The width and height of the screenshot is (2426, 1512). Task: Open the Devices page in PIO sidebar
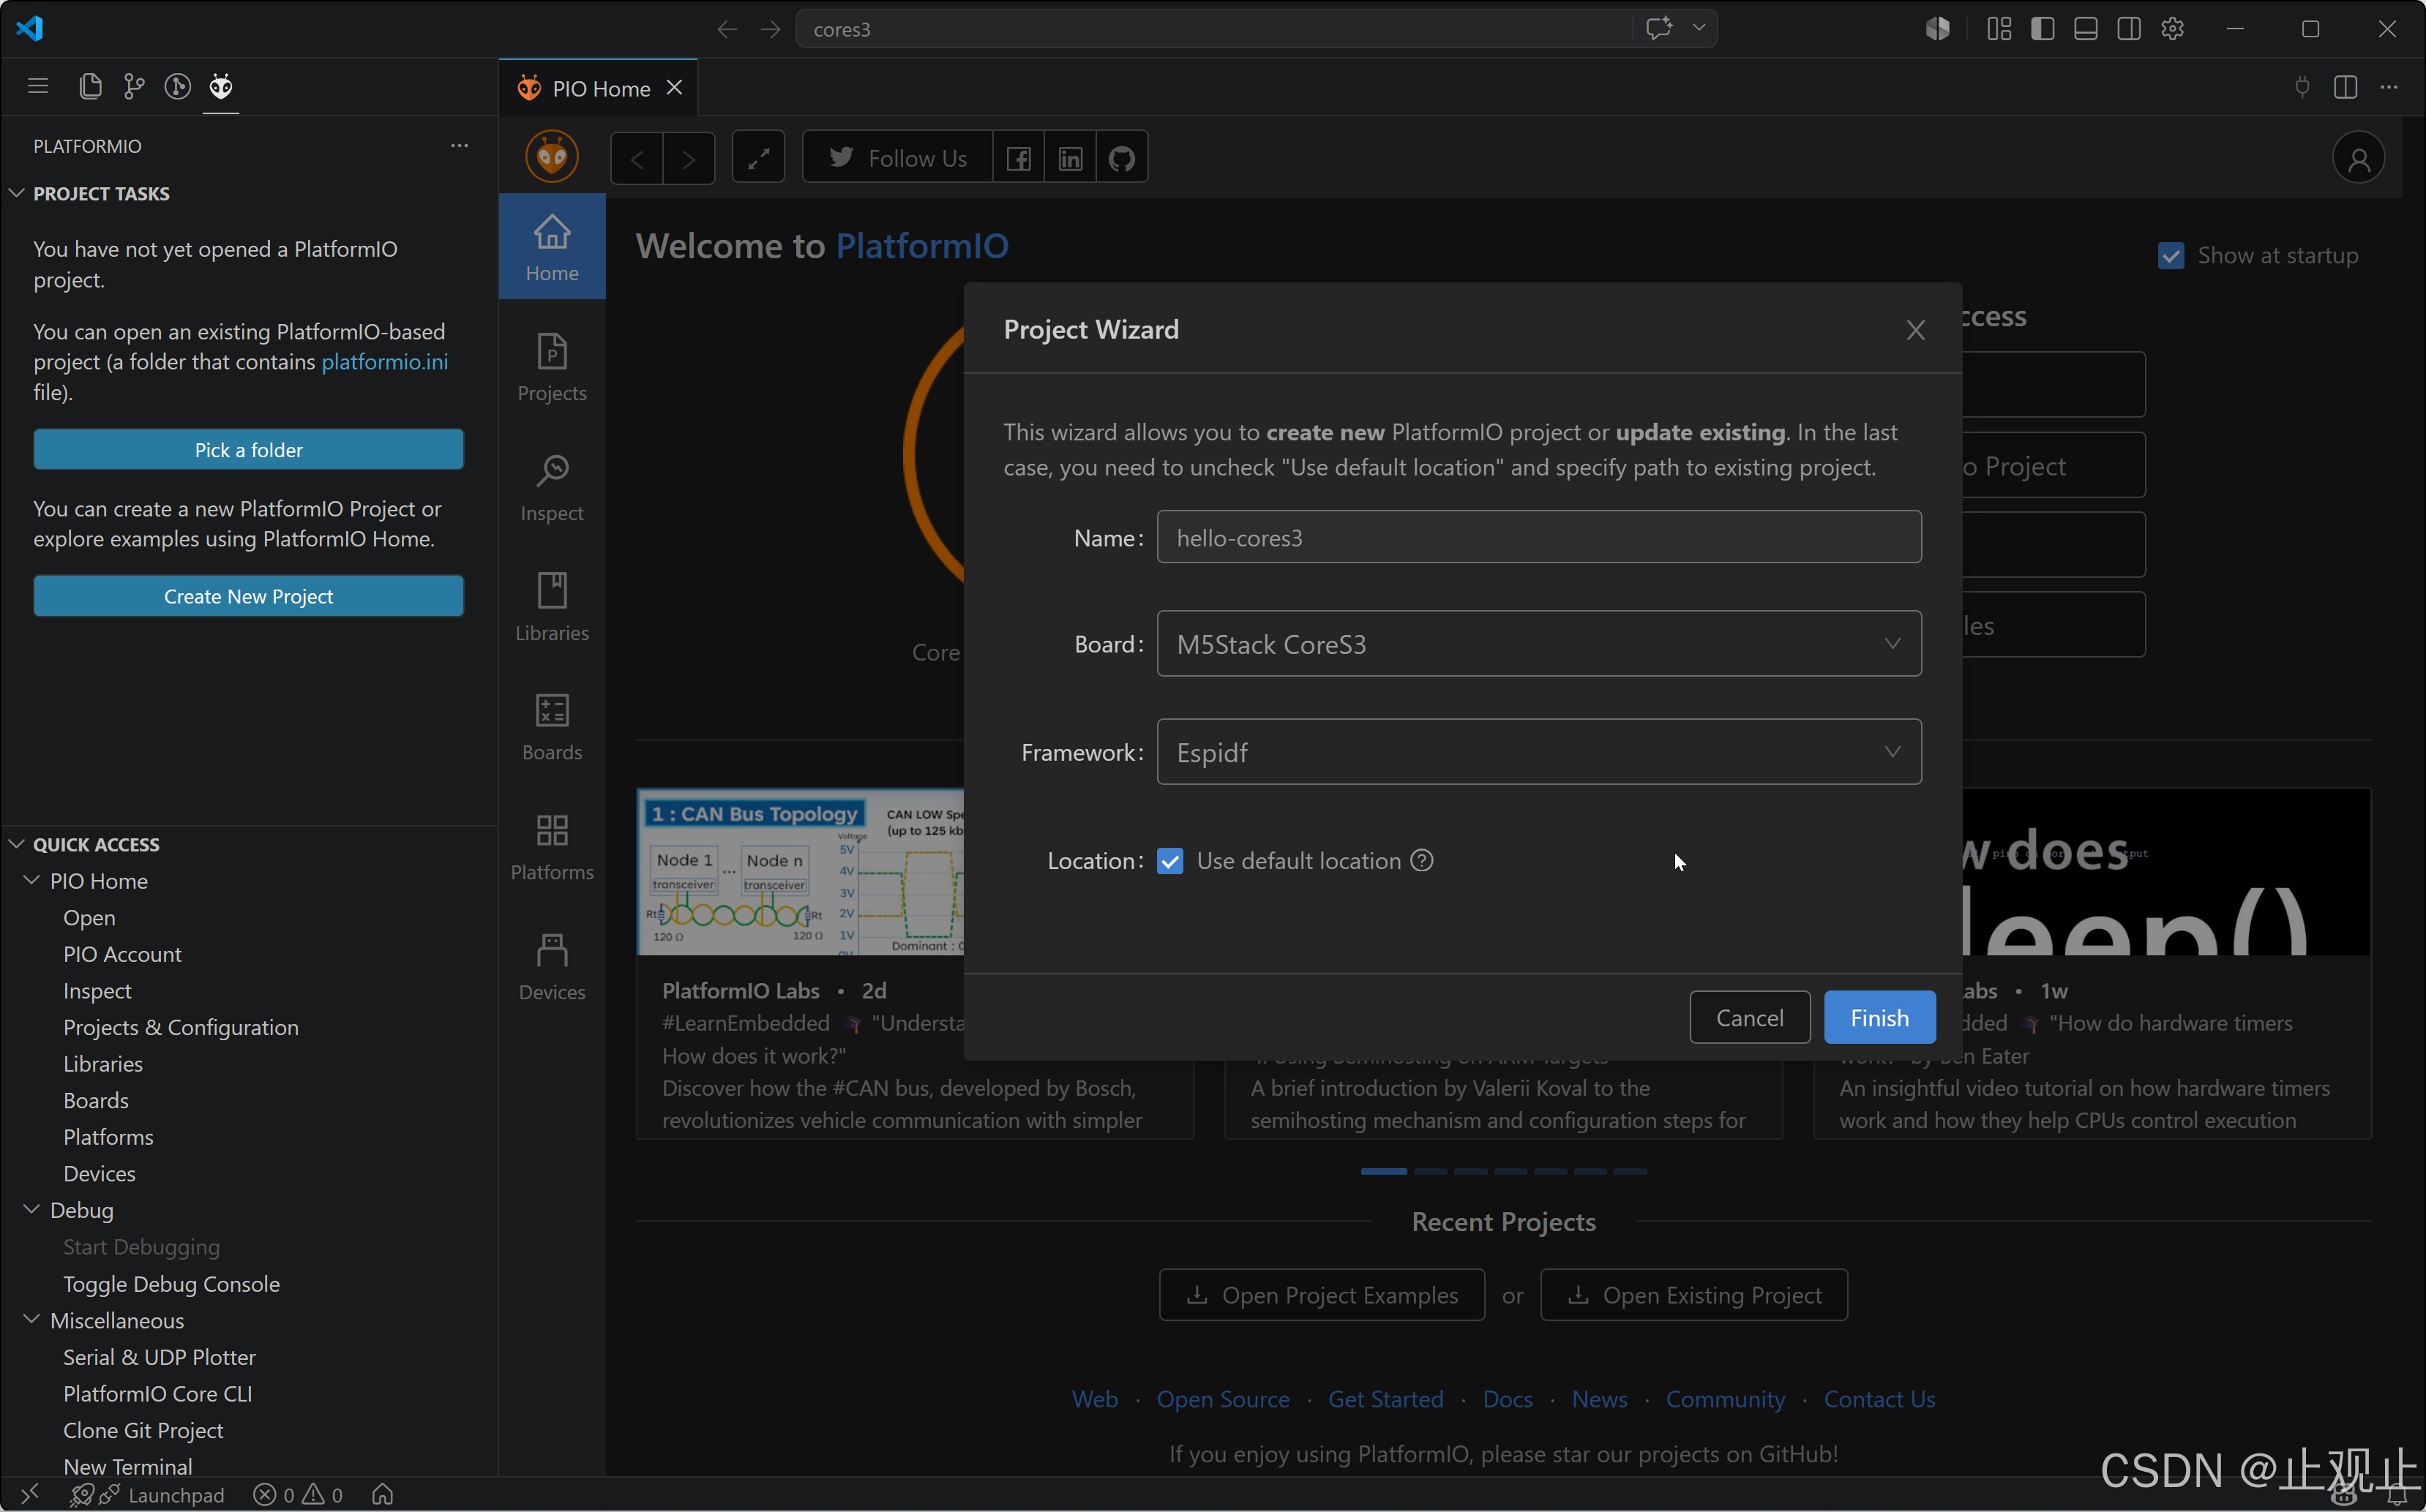[x=553, y=966]
